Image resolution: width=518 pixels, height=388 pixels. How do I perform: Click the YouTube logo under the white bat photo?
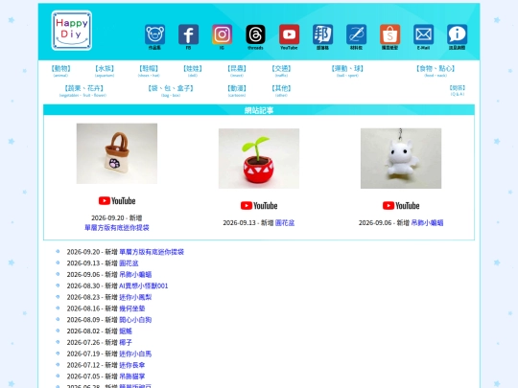click(x=401, y=206)
